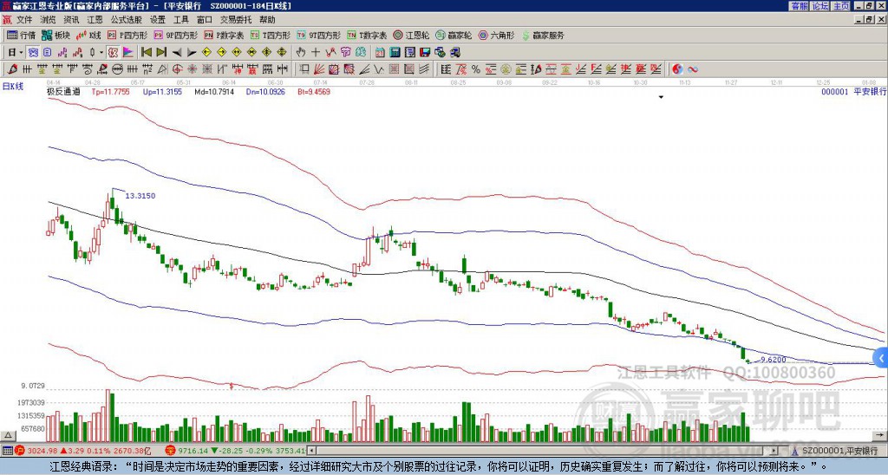
Task: Click the status bar grid icon
Action: point(7,451)
